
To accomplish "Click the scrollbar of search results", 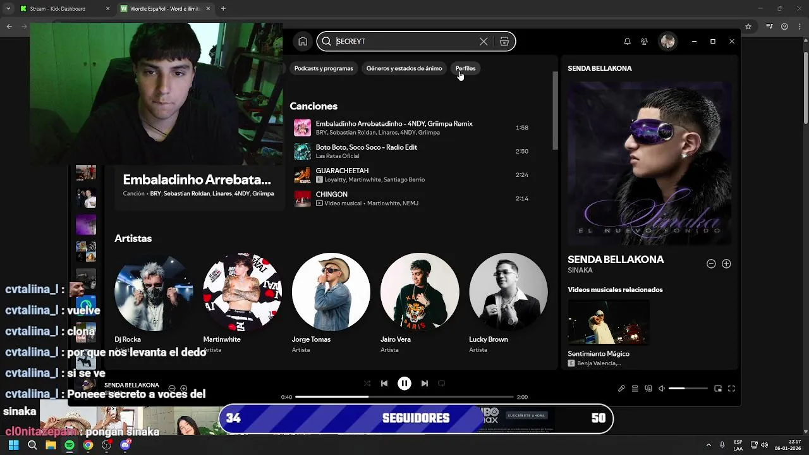I will 555,111.
